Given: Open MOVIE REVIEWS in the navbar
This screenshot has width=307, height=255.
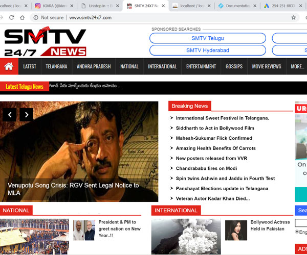Looking at the screenshot, I should point(267,66).
